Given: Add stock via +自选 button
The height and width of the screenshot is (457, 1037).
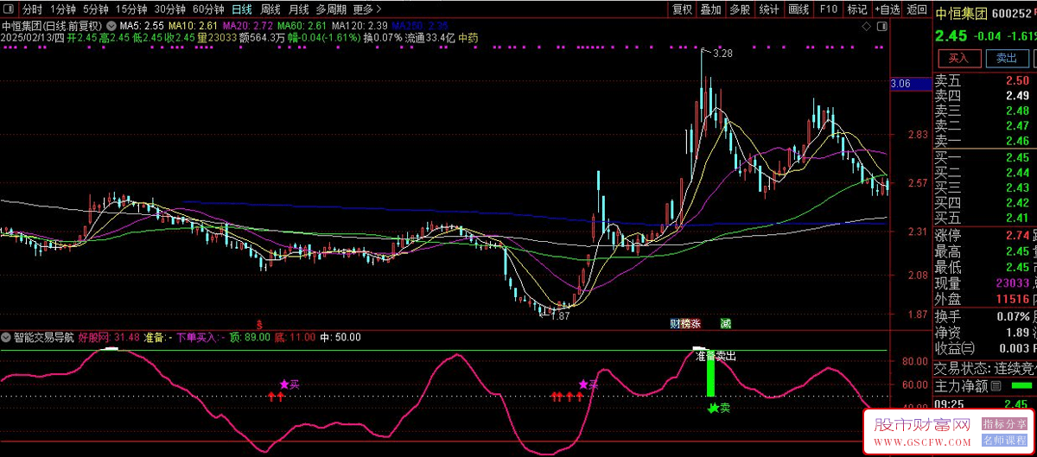Looking at the screenshot, I should coord(887,10).
